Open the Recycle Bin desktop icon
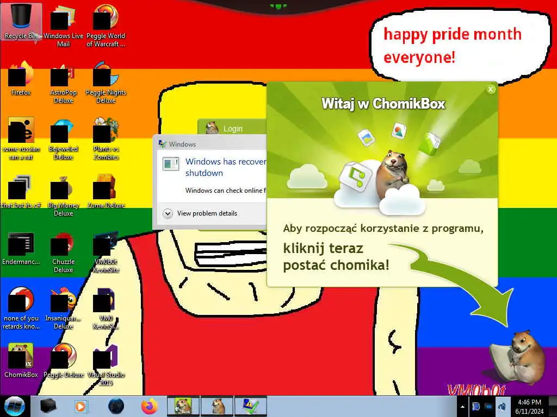557x417 pixels. click(x=21, y=22)
